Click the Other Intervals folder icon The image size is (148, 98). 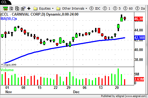[x=58, y=9]
